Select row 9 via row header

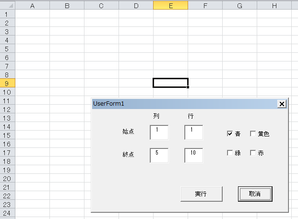[x=7, y=83]
